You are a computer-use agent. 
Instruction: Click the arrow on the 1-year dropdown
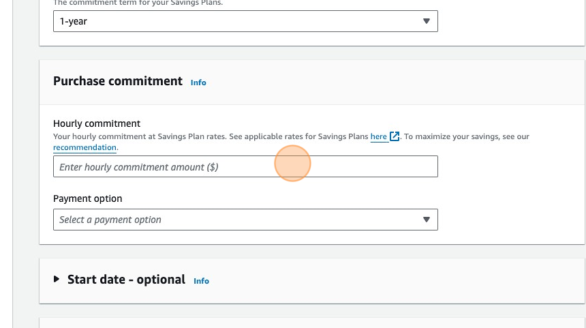427,21
